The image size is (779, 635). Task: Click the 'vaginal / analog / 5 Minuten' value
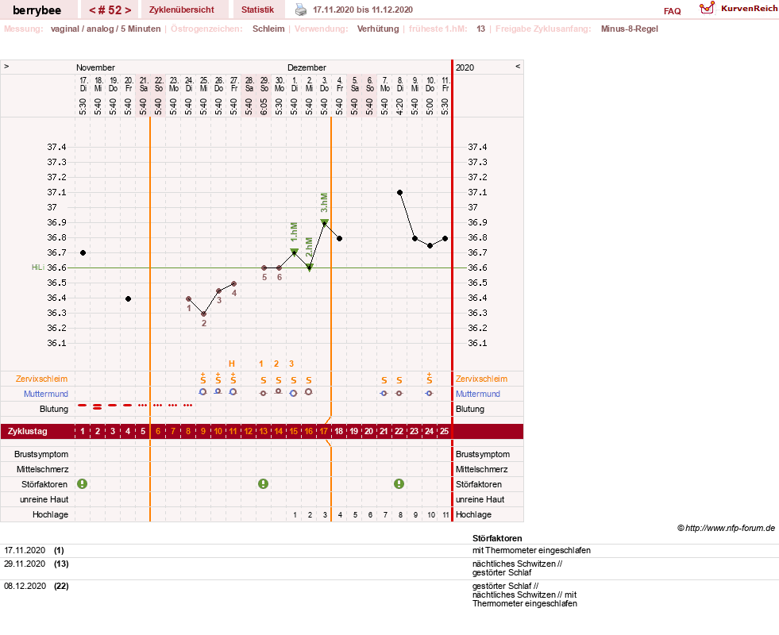(x=106, y=29)
